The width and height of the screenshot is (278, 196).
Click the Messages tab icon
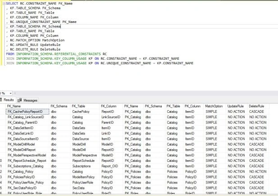tap(20, 100)
